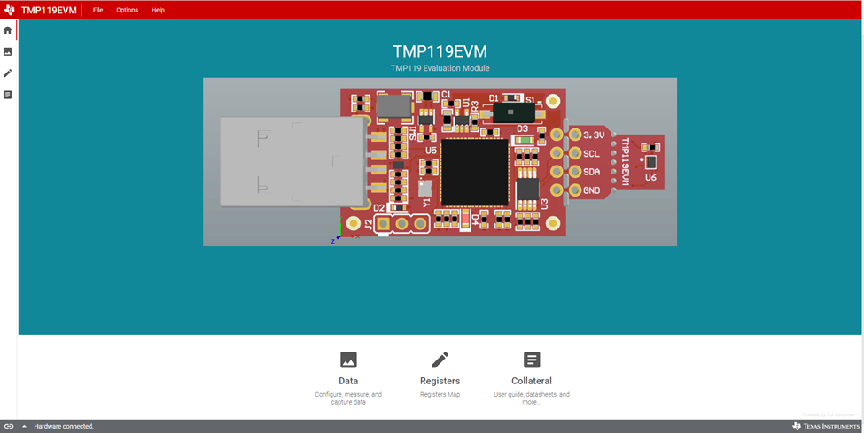The width and height of the screenshot is (864, 433).
Task: Click Texas Instruments logo in status bar
Action: 826,426
